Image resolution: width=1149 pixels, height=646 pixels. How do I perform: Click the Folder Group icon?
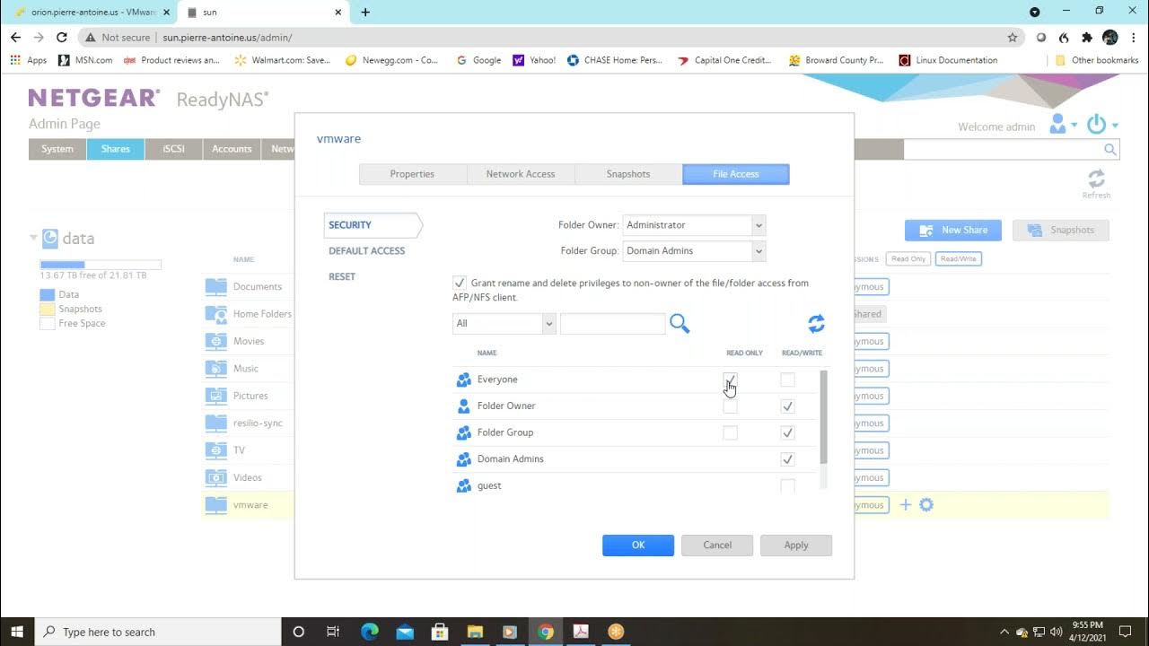coord(463,432)
